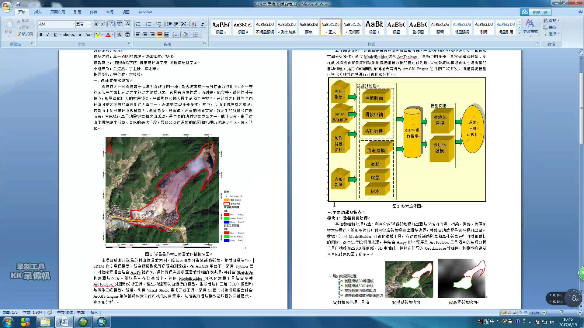Image resolution: width=584 pixels, height=328 pixels.
Task: Switch to full screen reading view
Action: [x=509, y=313]
